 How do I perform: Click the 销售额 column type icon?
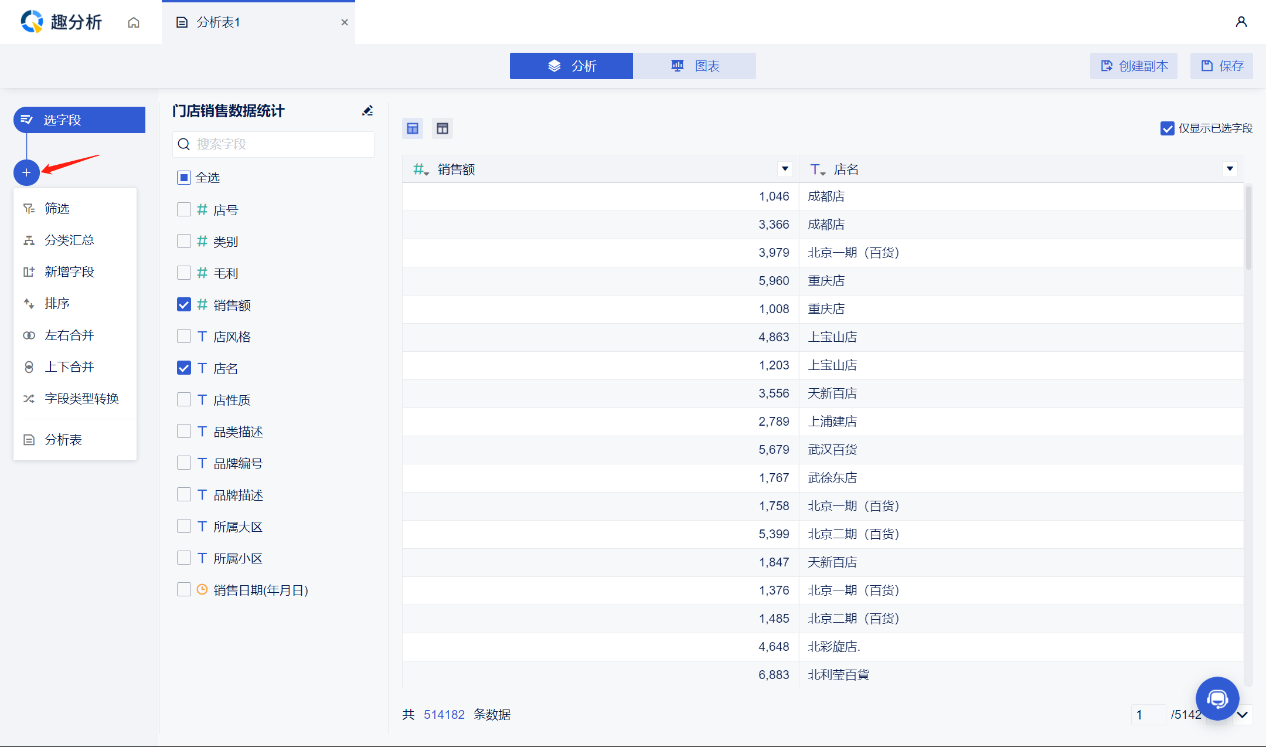tap(420, 169)
